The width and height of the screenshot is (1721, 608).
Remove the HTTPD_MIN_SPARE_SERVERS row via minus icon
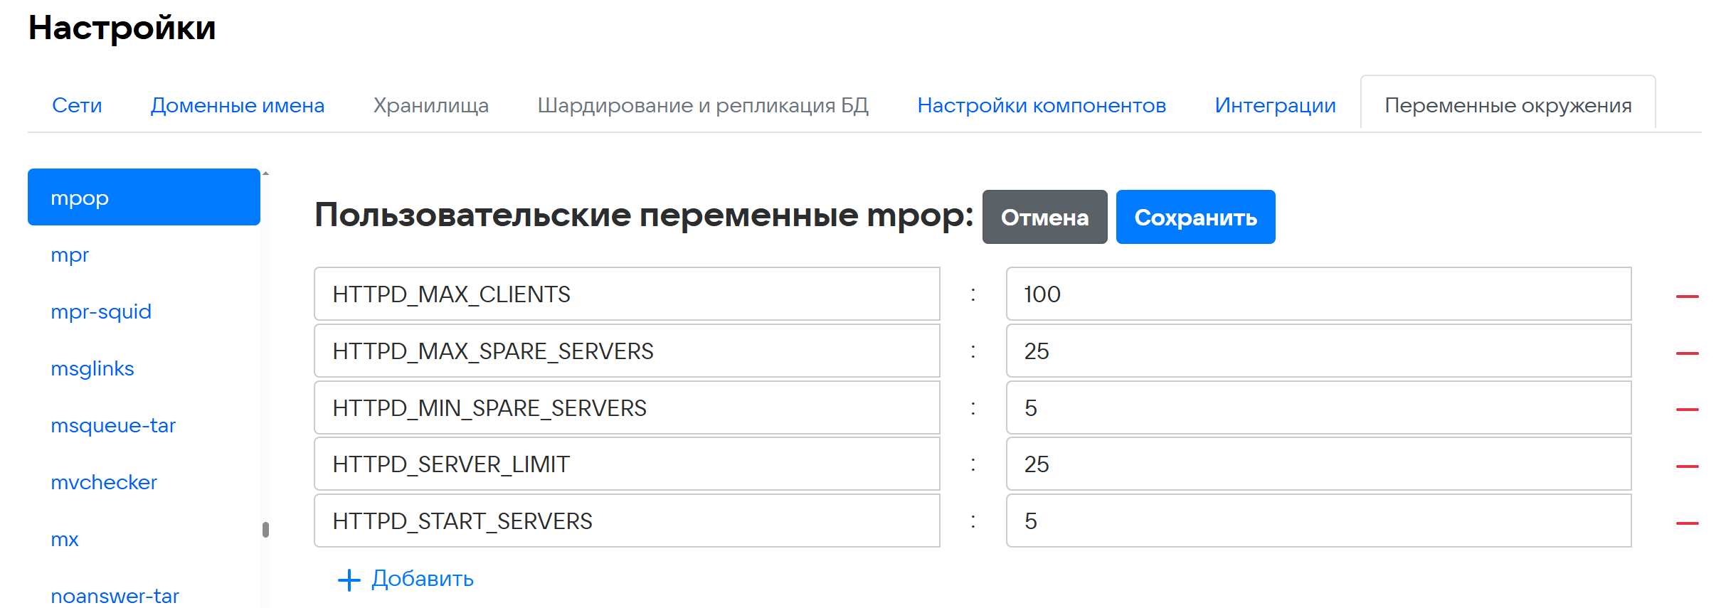coord(1687,409)
